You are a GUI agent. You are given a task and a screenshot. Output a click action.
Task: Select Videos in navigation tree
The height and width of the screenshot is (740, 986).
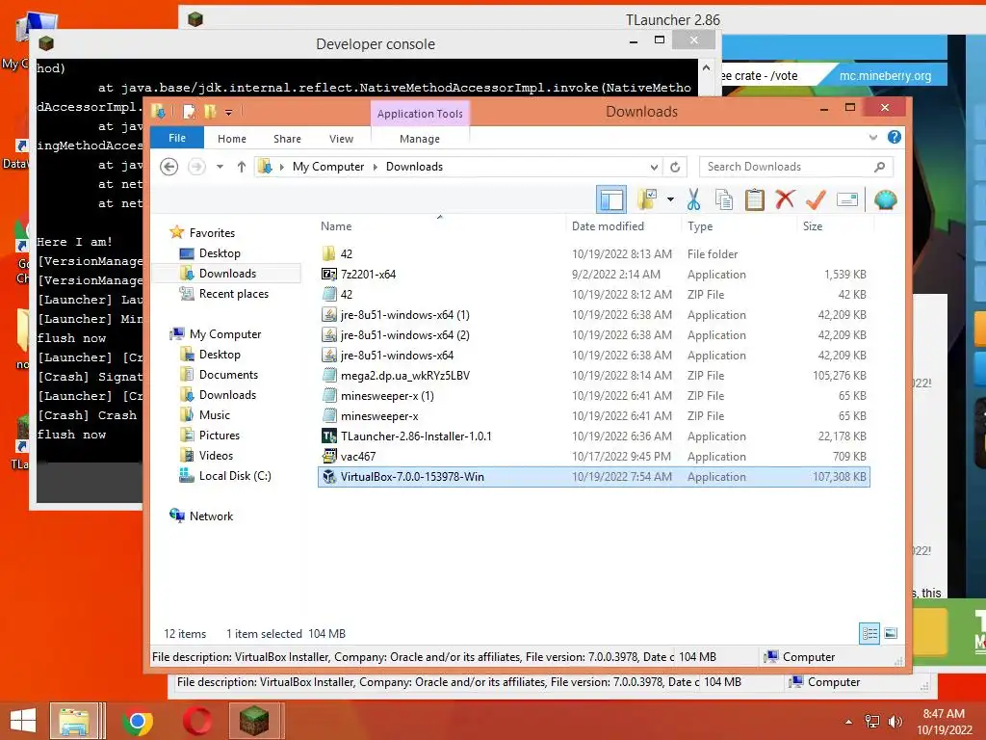[216, 455]
